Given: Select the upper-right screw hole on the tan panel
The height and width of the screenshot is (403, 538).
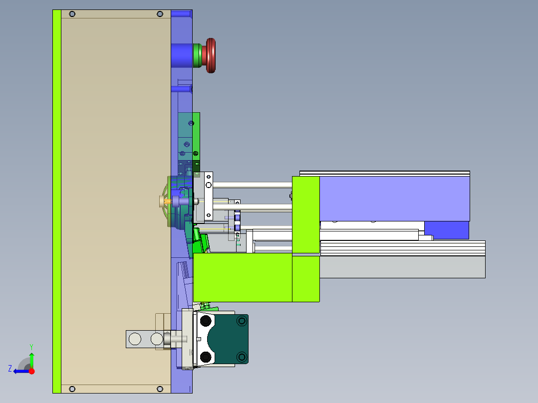Looking at the screenshot, I should pos(160,14).
